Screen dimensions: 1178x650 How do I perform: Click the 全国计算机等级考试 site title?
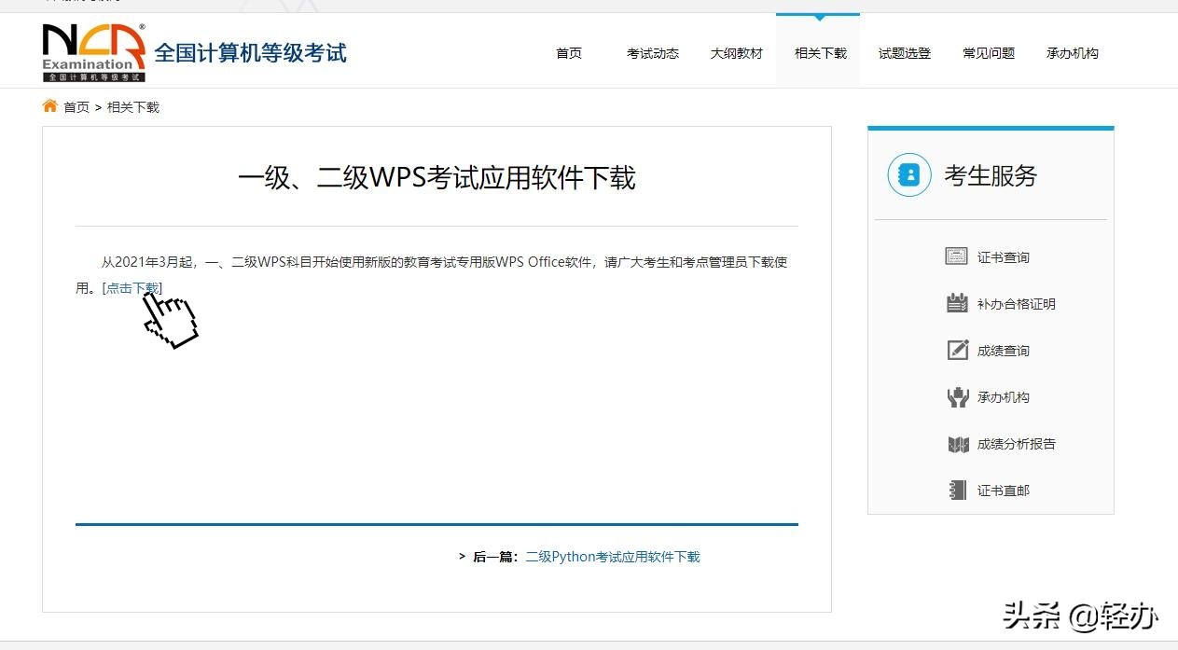(x=250, y=52)
